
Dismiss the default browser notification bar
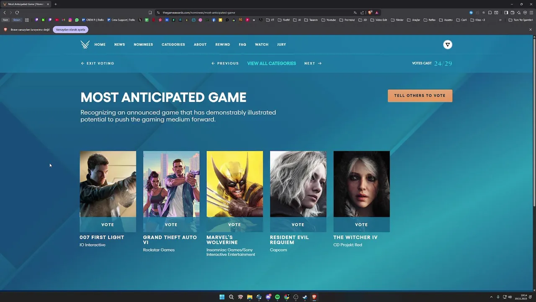(531, 30)
